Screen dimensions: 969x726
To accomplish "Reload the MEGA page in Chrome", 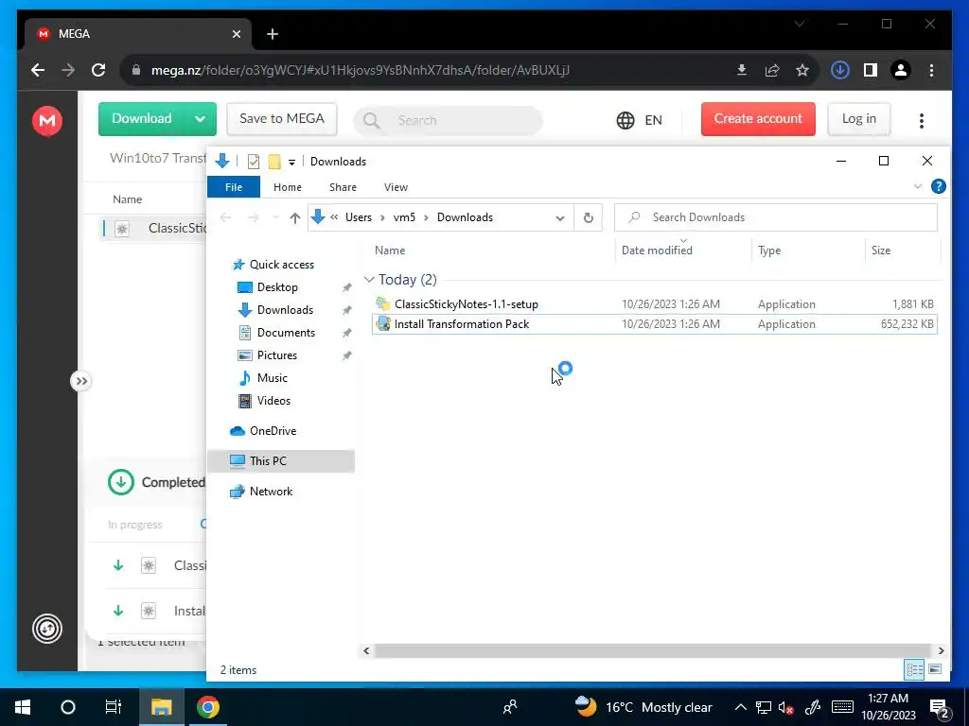I will (x=98, y=70).
